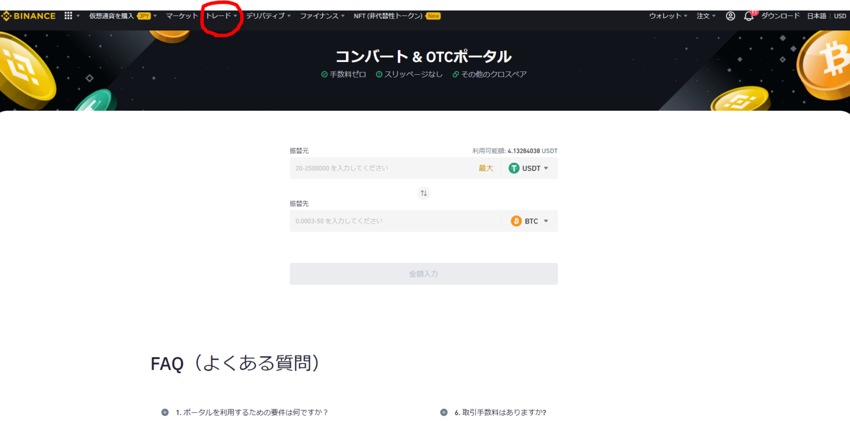Viewport: 850px width, 421px height.
Task: Click the 金額入力 submit button
Action: tap(423, 274)
